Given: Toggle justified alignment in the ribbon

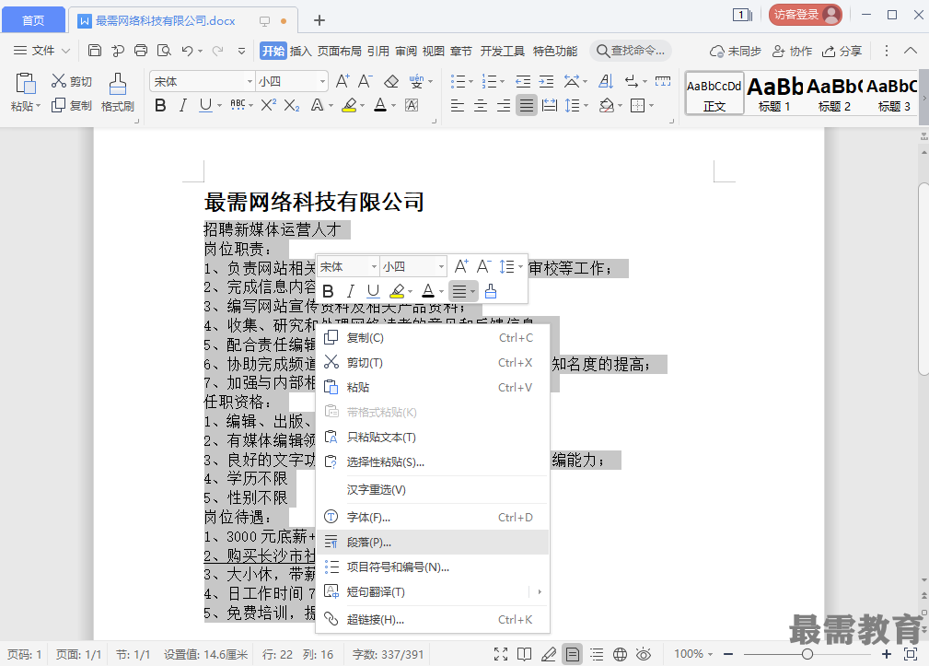Looking at the screenshot, I should click(526, 105).
